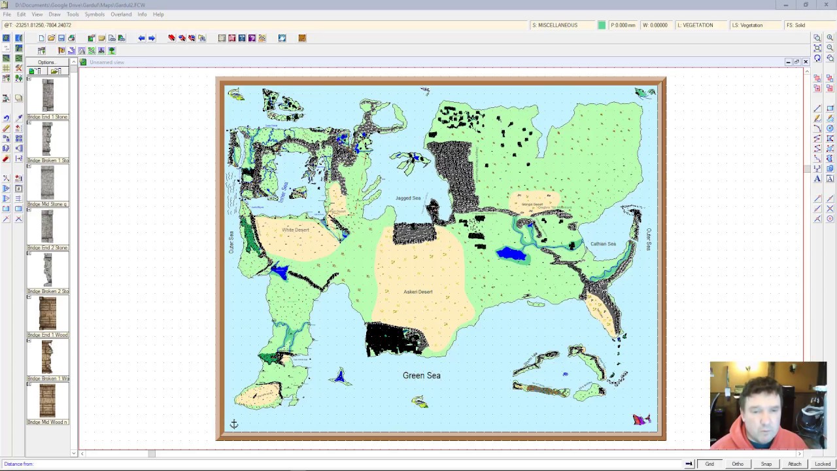Click the Attach button in status bar
Viewport: 837px width, 471px height.
click(x=794, y=464)
